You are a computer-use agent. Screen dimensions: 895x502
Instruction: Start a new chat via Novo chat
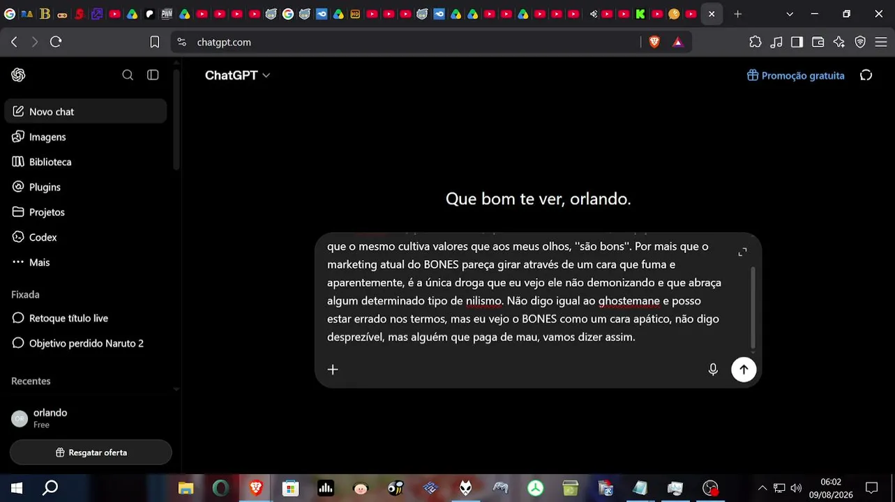(86, 112)
